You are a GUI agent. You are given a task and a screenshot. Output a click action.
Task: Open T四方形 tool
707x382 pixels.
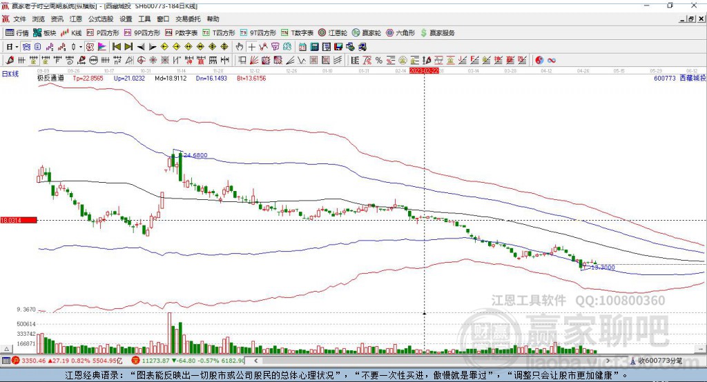[x=219, y=33]
